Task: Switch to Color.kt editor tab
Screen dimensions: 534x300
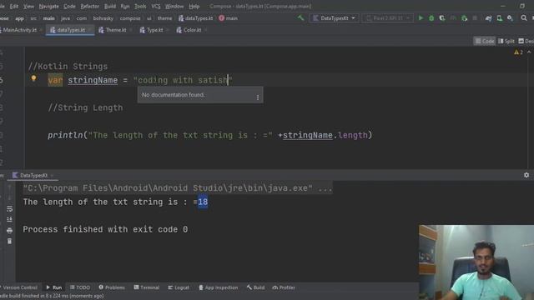Action: pyautogui.click(x=192, y=30)
